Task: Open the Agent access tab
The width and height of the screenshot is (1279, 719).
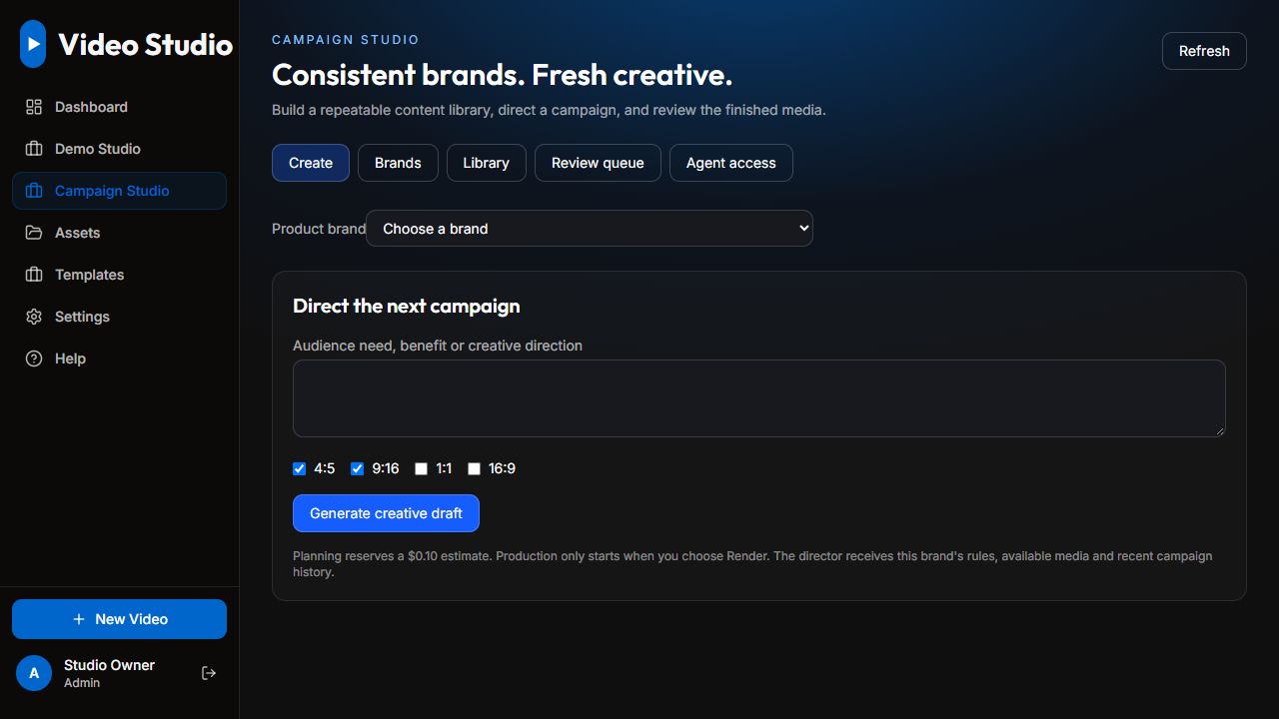Action: (731, 163)
